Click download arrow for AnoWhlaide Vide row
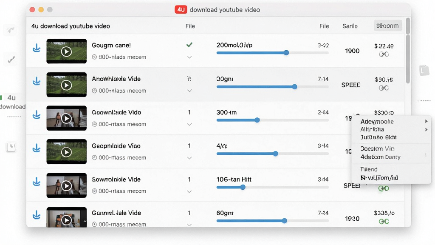435x245 pixels. click(37, 81)
